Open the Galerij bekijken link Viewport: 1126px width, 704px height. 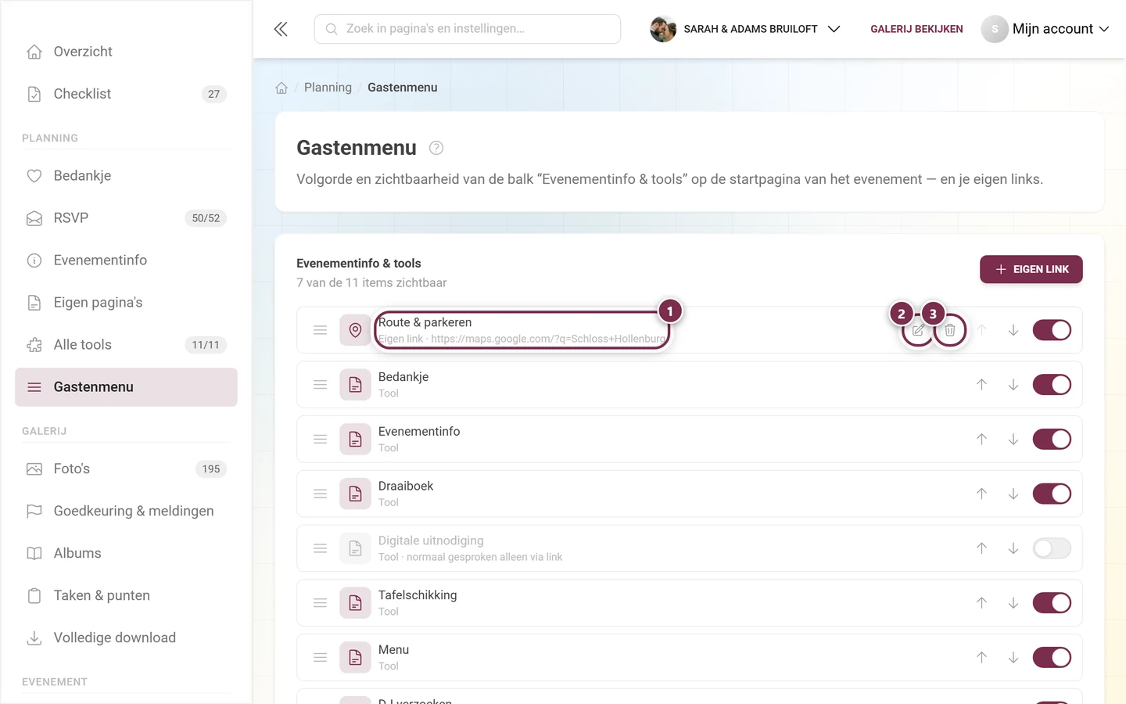tap(916, 29)
